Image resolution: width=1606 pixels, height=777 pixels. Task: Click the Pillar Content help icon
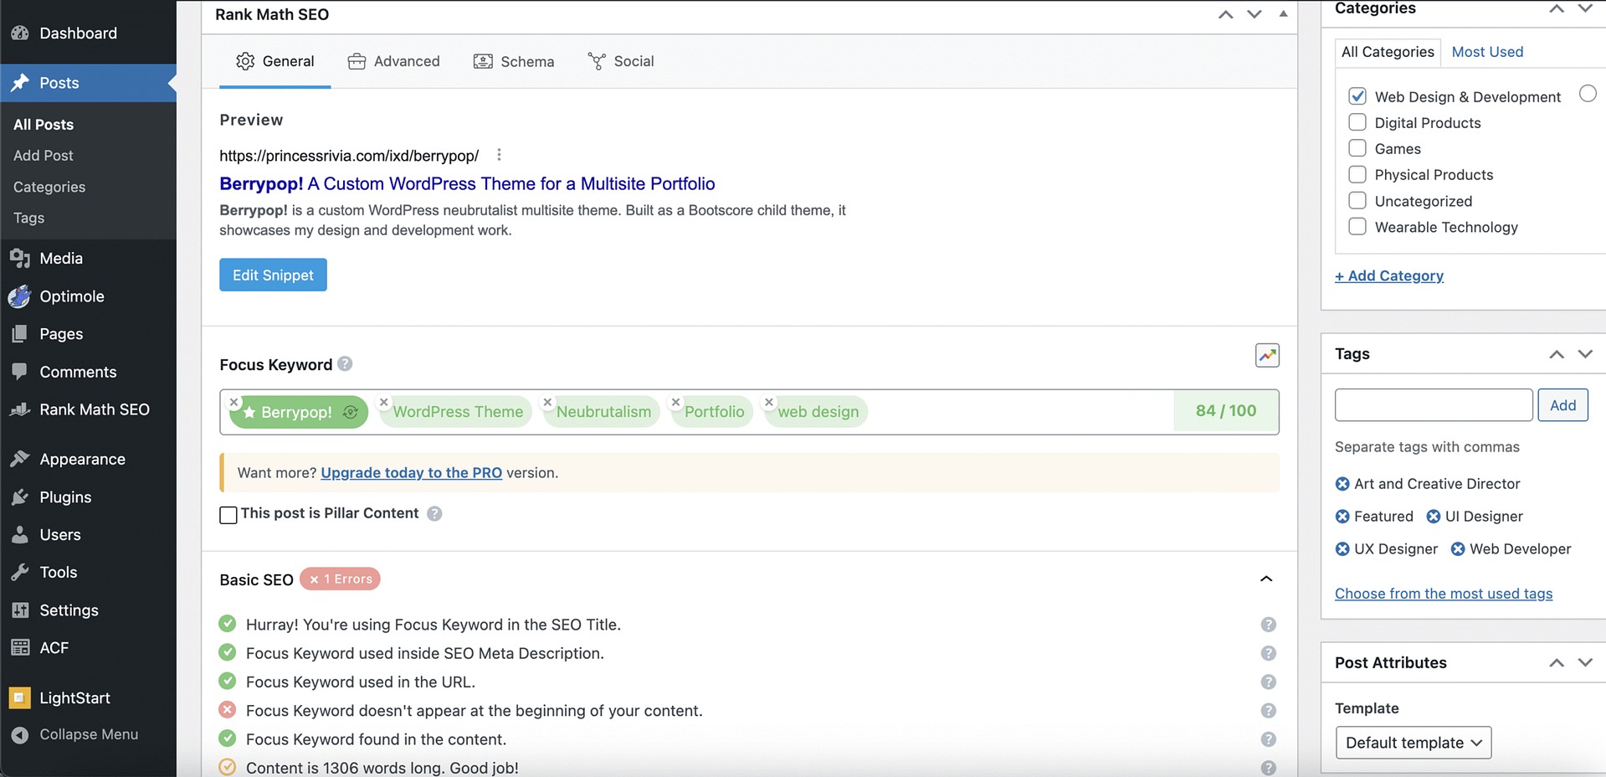click(x=434, y=513)
